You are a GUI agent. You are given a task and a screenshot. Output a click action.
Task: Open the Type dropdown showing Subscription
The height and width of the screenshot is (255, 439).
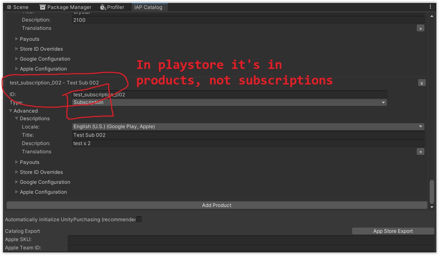point(229,102)
